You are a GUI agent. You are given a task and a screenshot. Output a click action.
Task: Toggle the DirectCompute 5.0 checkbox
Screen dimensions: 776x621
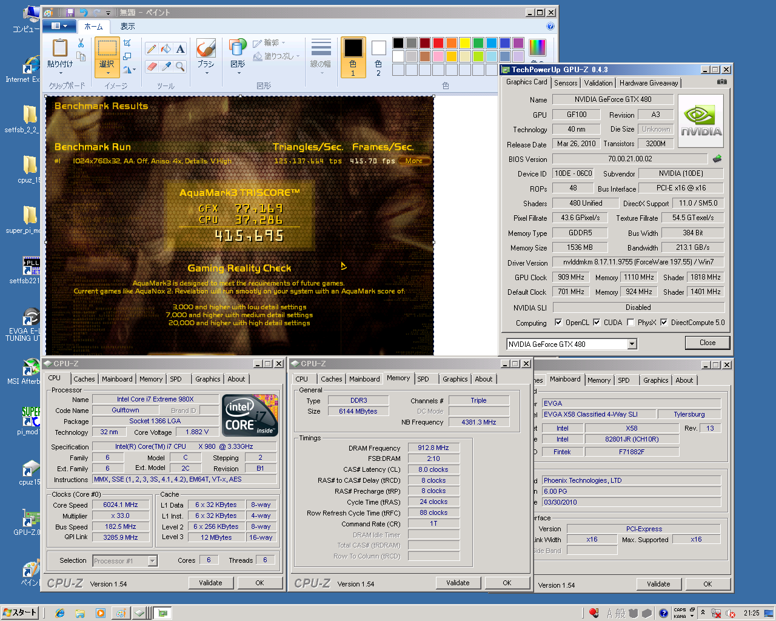(664, 323)
